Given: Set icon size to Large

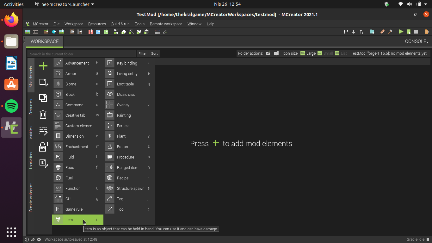Looking at the screenshot, I should coord(308,53).
